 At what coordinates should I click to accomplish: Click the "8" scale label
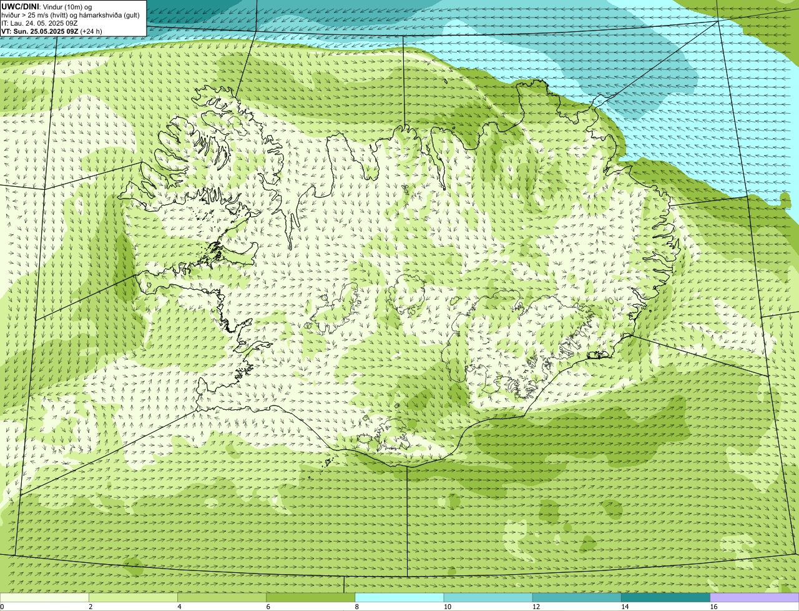coord(356,607)
